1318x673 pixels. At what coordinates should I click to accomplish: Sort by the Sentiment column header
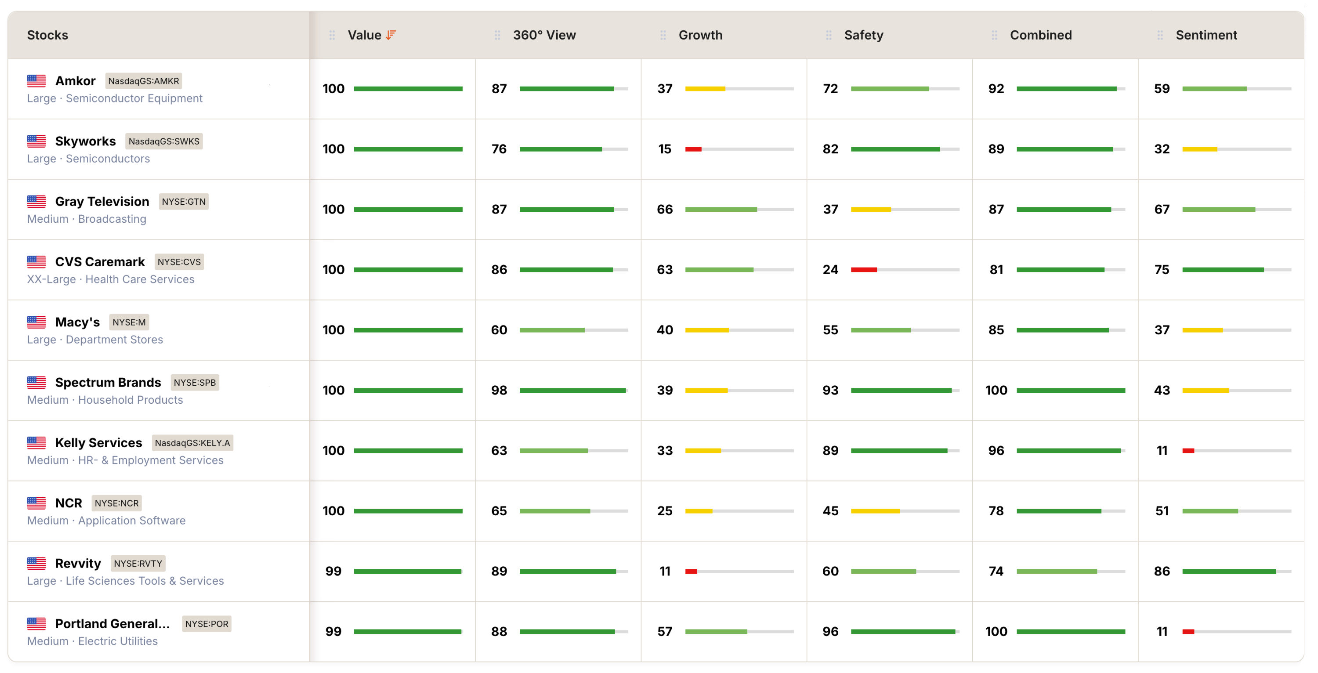1206,35
